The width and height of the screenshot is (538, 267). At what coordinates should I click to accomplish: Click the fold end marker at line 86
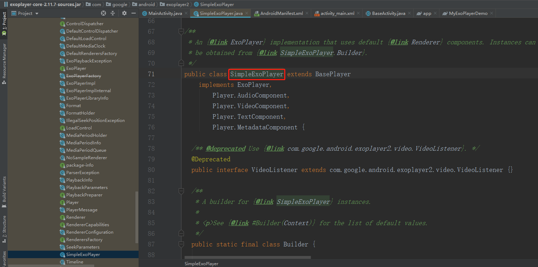pyautogui.click(x=181, y=234)
